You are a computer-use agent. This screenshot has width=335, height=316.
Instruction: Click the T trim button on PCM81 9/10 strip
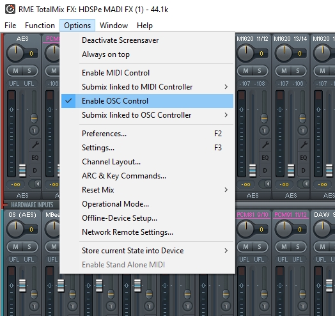pyautogui.click(x=265, y=306)
